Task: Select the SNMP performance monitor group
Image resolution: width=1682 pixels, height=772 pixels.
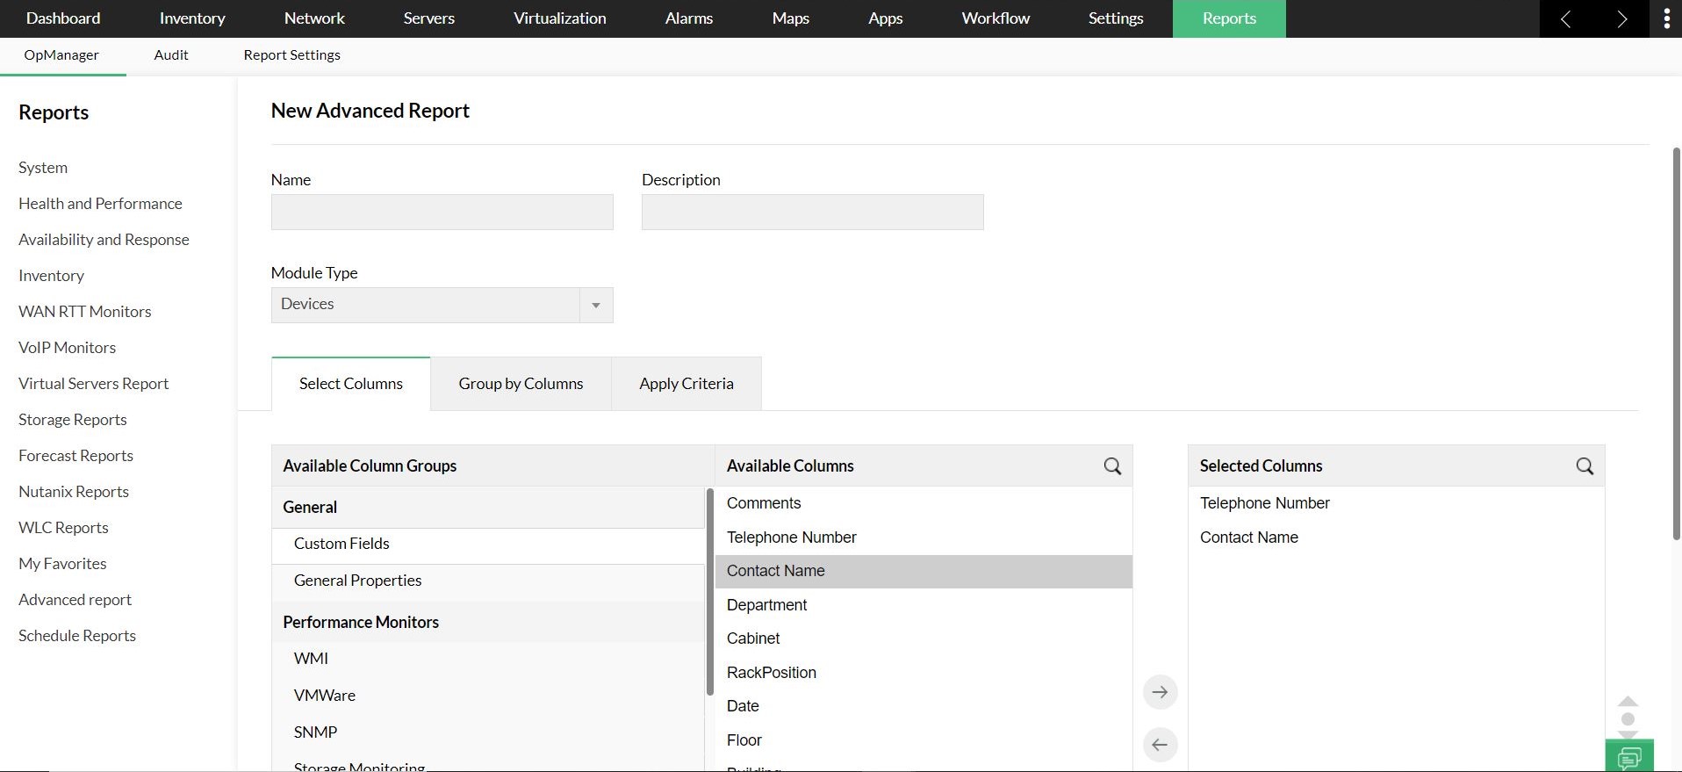Action: tap(315, 732)
